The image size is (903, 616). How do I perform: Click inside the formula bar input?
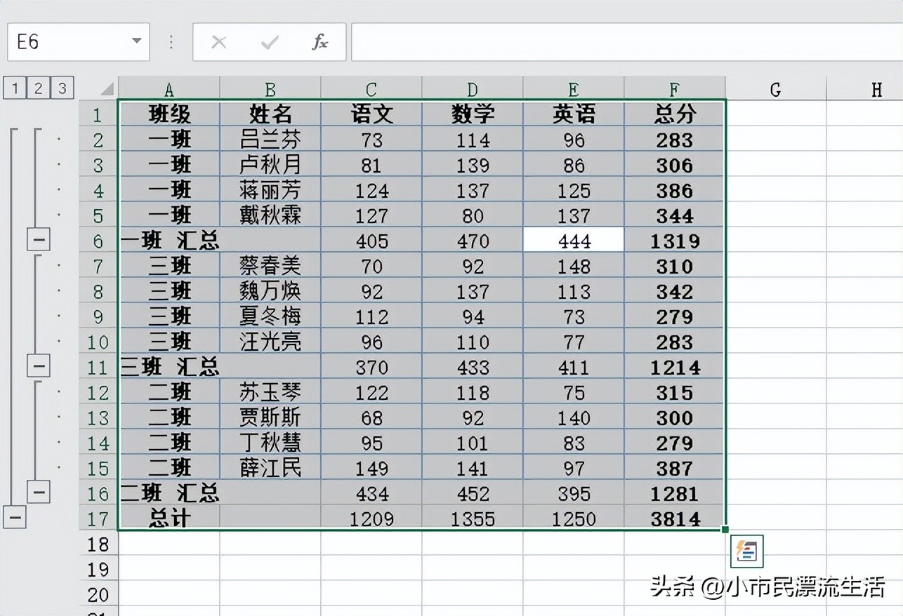pyautogui.click(x=627, y=42)
